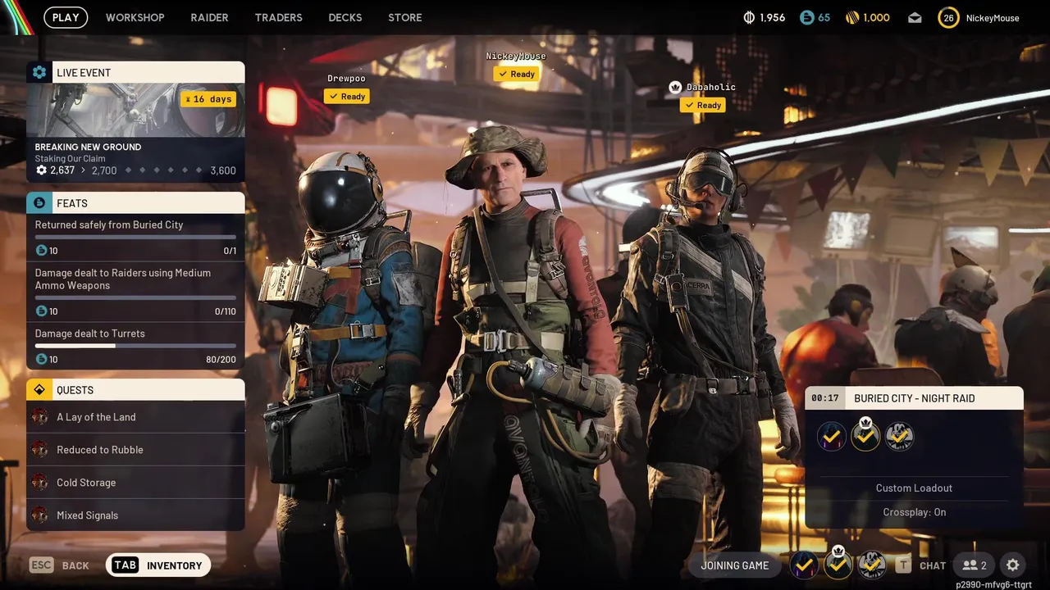
Task: Click the level 26 badge
Action: tap(948, 18)
